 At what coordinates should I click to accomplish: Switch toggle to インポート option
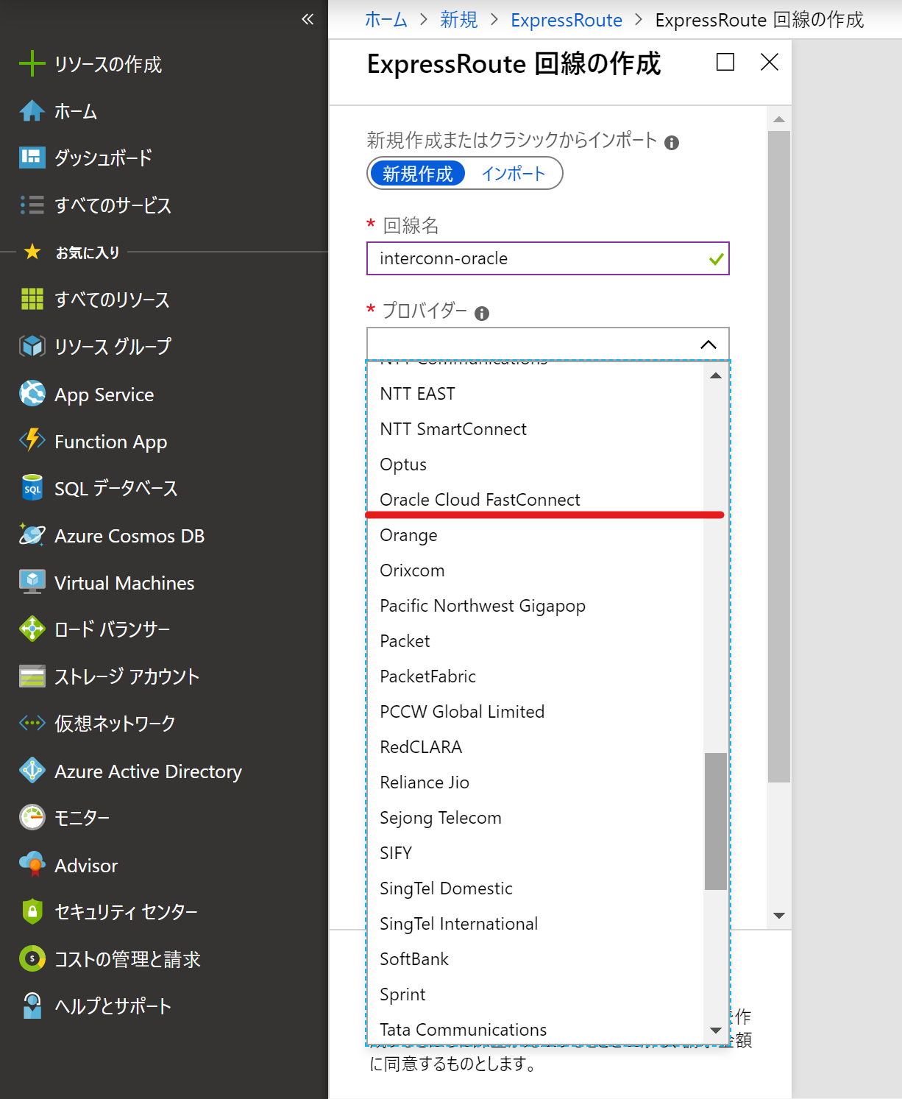[x=513, y=174]
